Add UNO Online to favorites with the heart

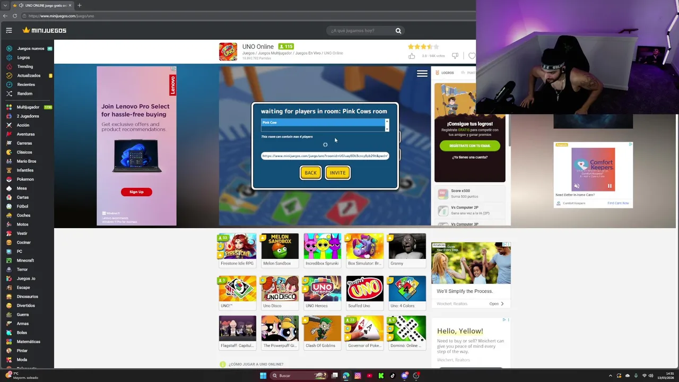472,56
